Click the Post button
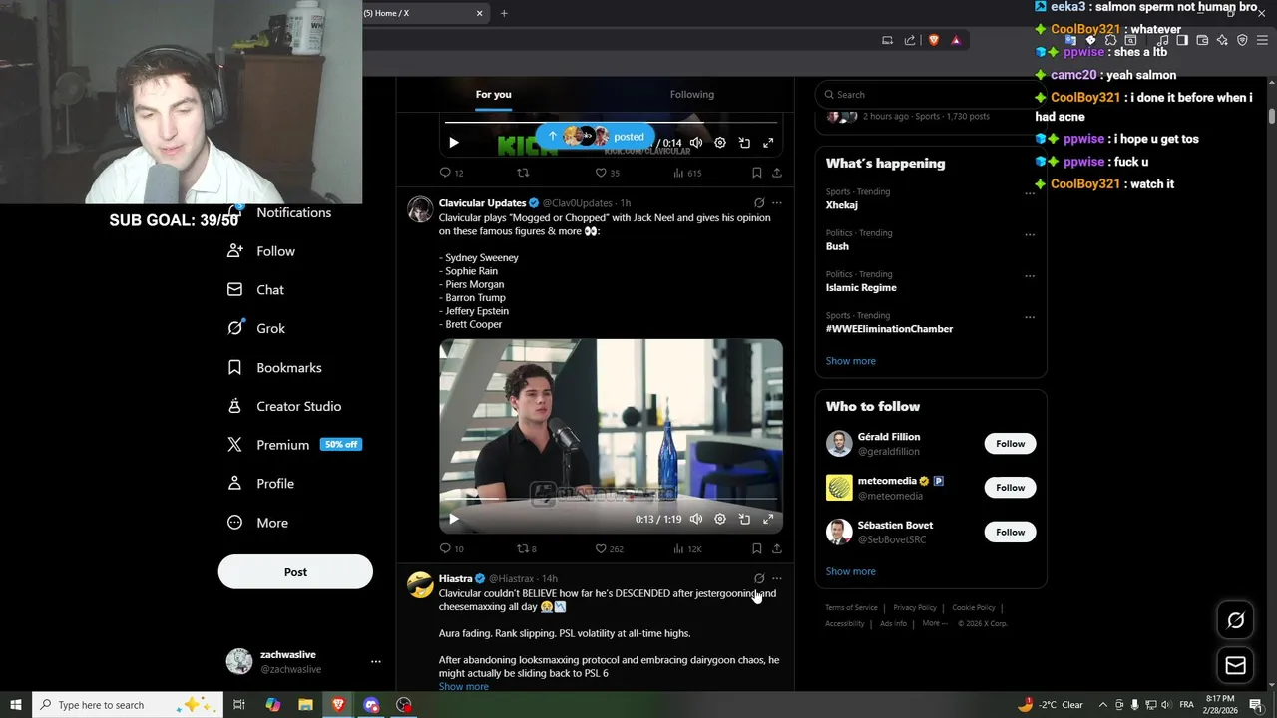Screen dimensions: 1277x718 click(x=295, y=572)
